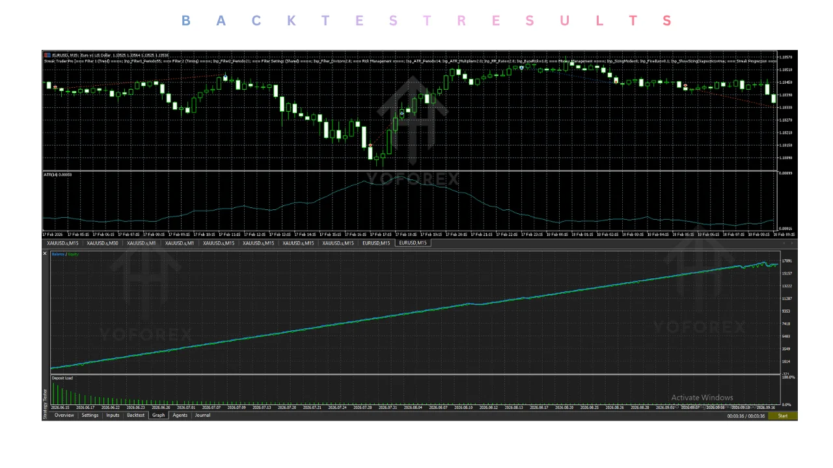Open the Agents tab

pyautogui.click(x=180, y=415)
